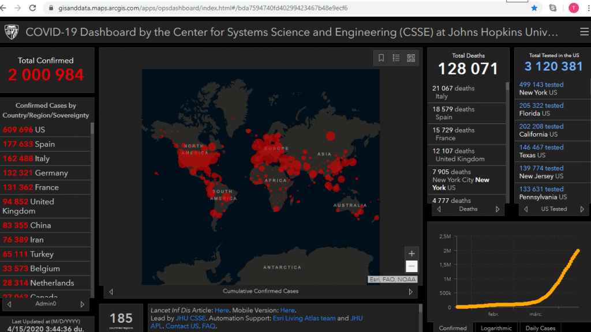The height and width of the screenshot is (332, 591).
Task: Follow the JHU CSSE link
Action: click(x=190, y=318)
